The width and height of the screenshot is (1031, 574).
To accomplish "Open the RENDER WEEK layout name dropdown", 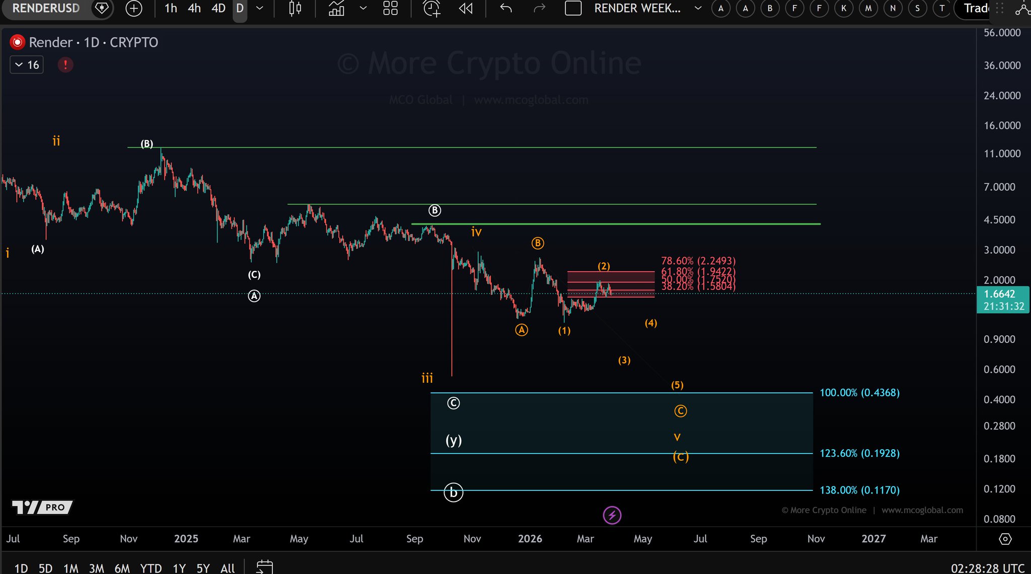I will click(x=698, y=8).
